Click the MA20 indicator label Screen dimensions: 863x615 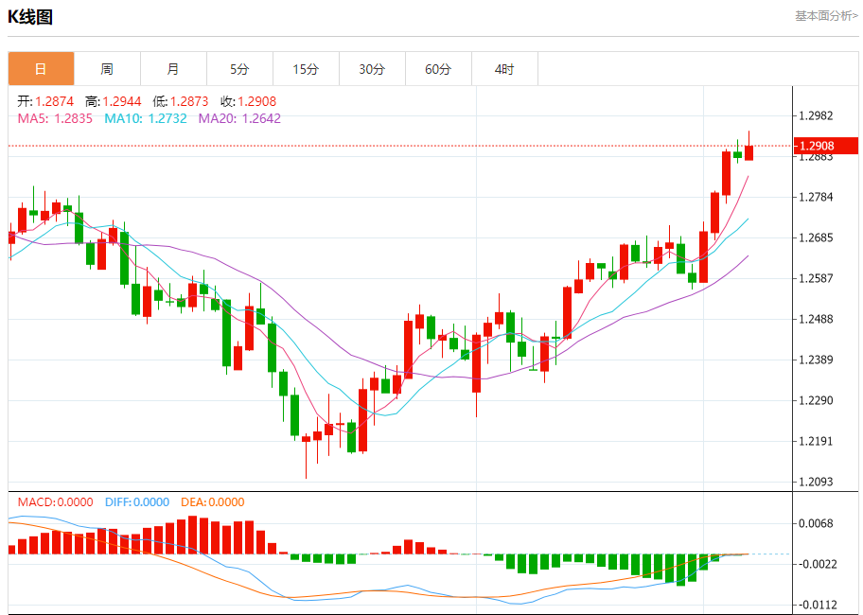[x=239, y=118]
